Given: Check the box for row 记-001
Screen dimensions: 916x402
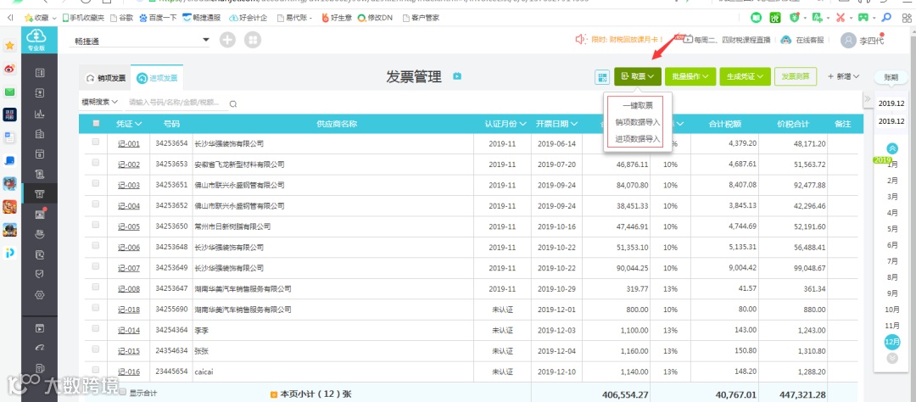Looking at the screenshot, I should click(x=96, y=142).
